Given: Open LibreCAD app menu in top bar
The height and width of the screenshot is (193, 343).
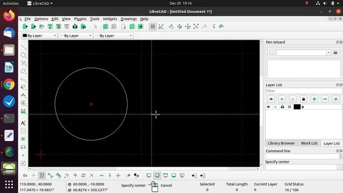Looking at the screenshot, I should [x=40, y=3].
